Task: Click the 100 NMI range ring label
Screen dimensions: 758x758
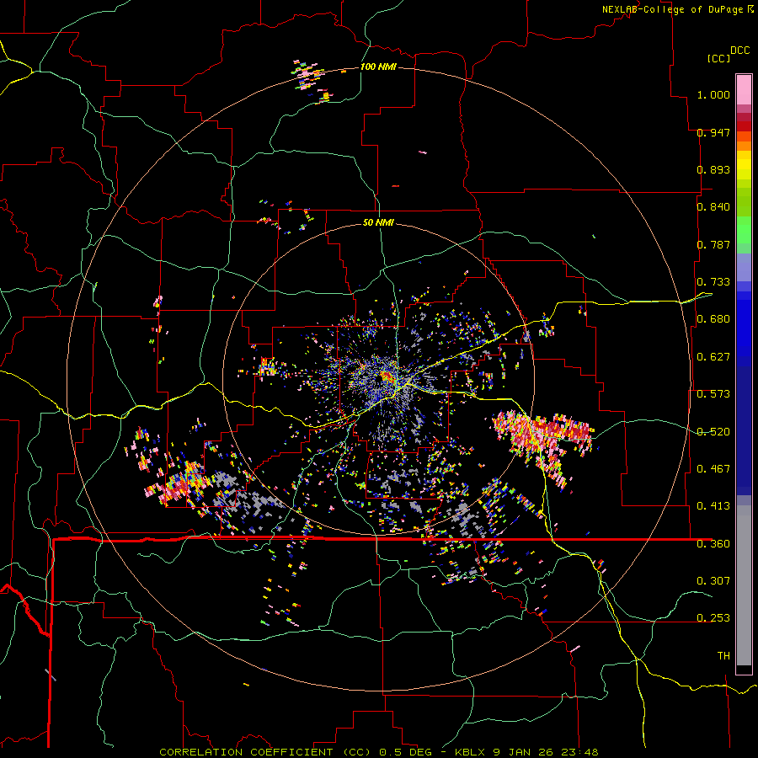Action: 378,67
